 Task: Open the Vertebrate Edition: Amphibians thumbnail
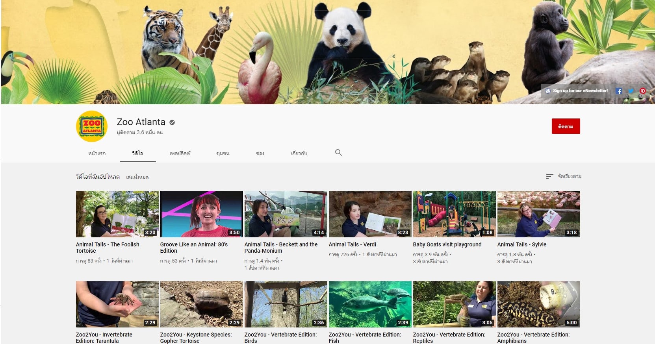pyautogui.click(x=539, y=304)
